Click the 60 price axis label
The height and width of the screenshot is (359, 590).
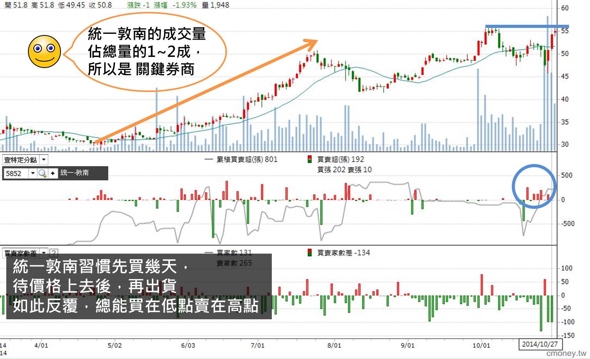564,8
